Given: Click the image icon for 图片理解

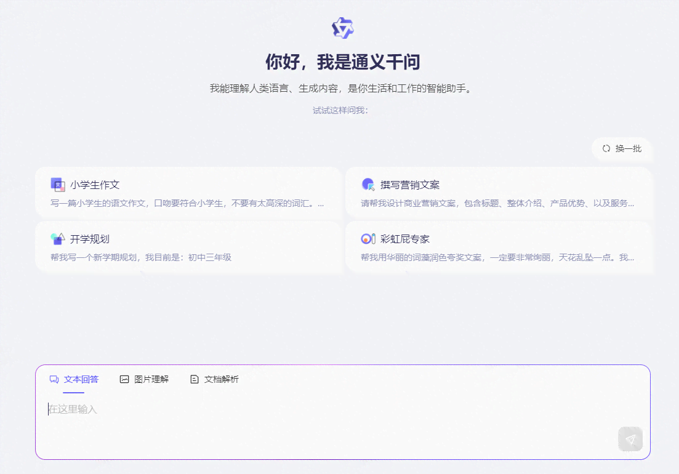Looking at the screenshot, I should pyautogui.click(x=124, y=379).
